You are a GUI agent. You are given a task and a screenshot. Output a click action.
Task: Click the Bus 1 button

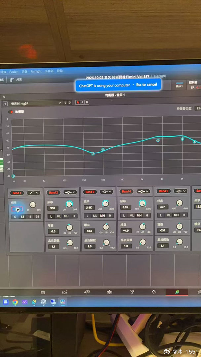point(180,85)
